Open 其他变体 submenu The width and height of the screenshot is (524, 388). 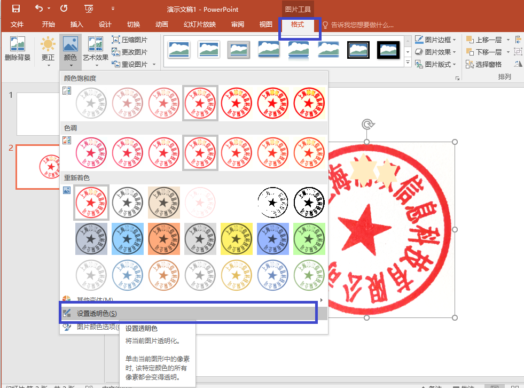point(193,299)
